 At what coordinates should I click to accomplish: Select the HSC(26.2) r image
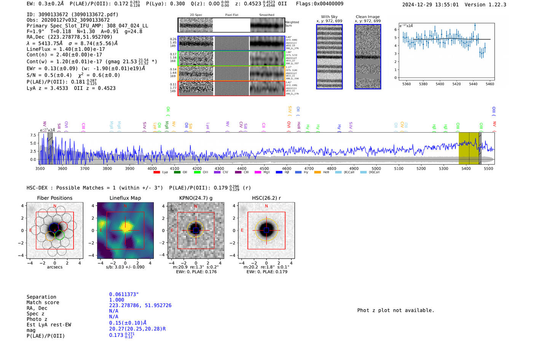[x=266, y=231]
